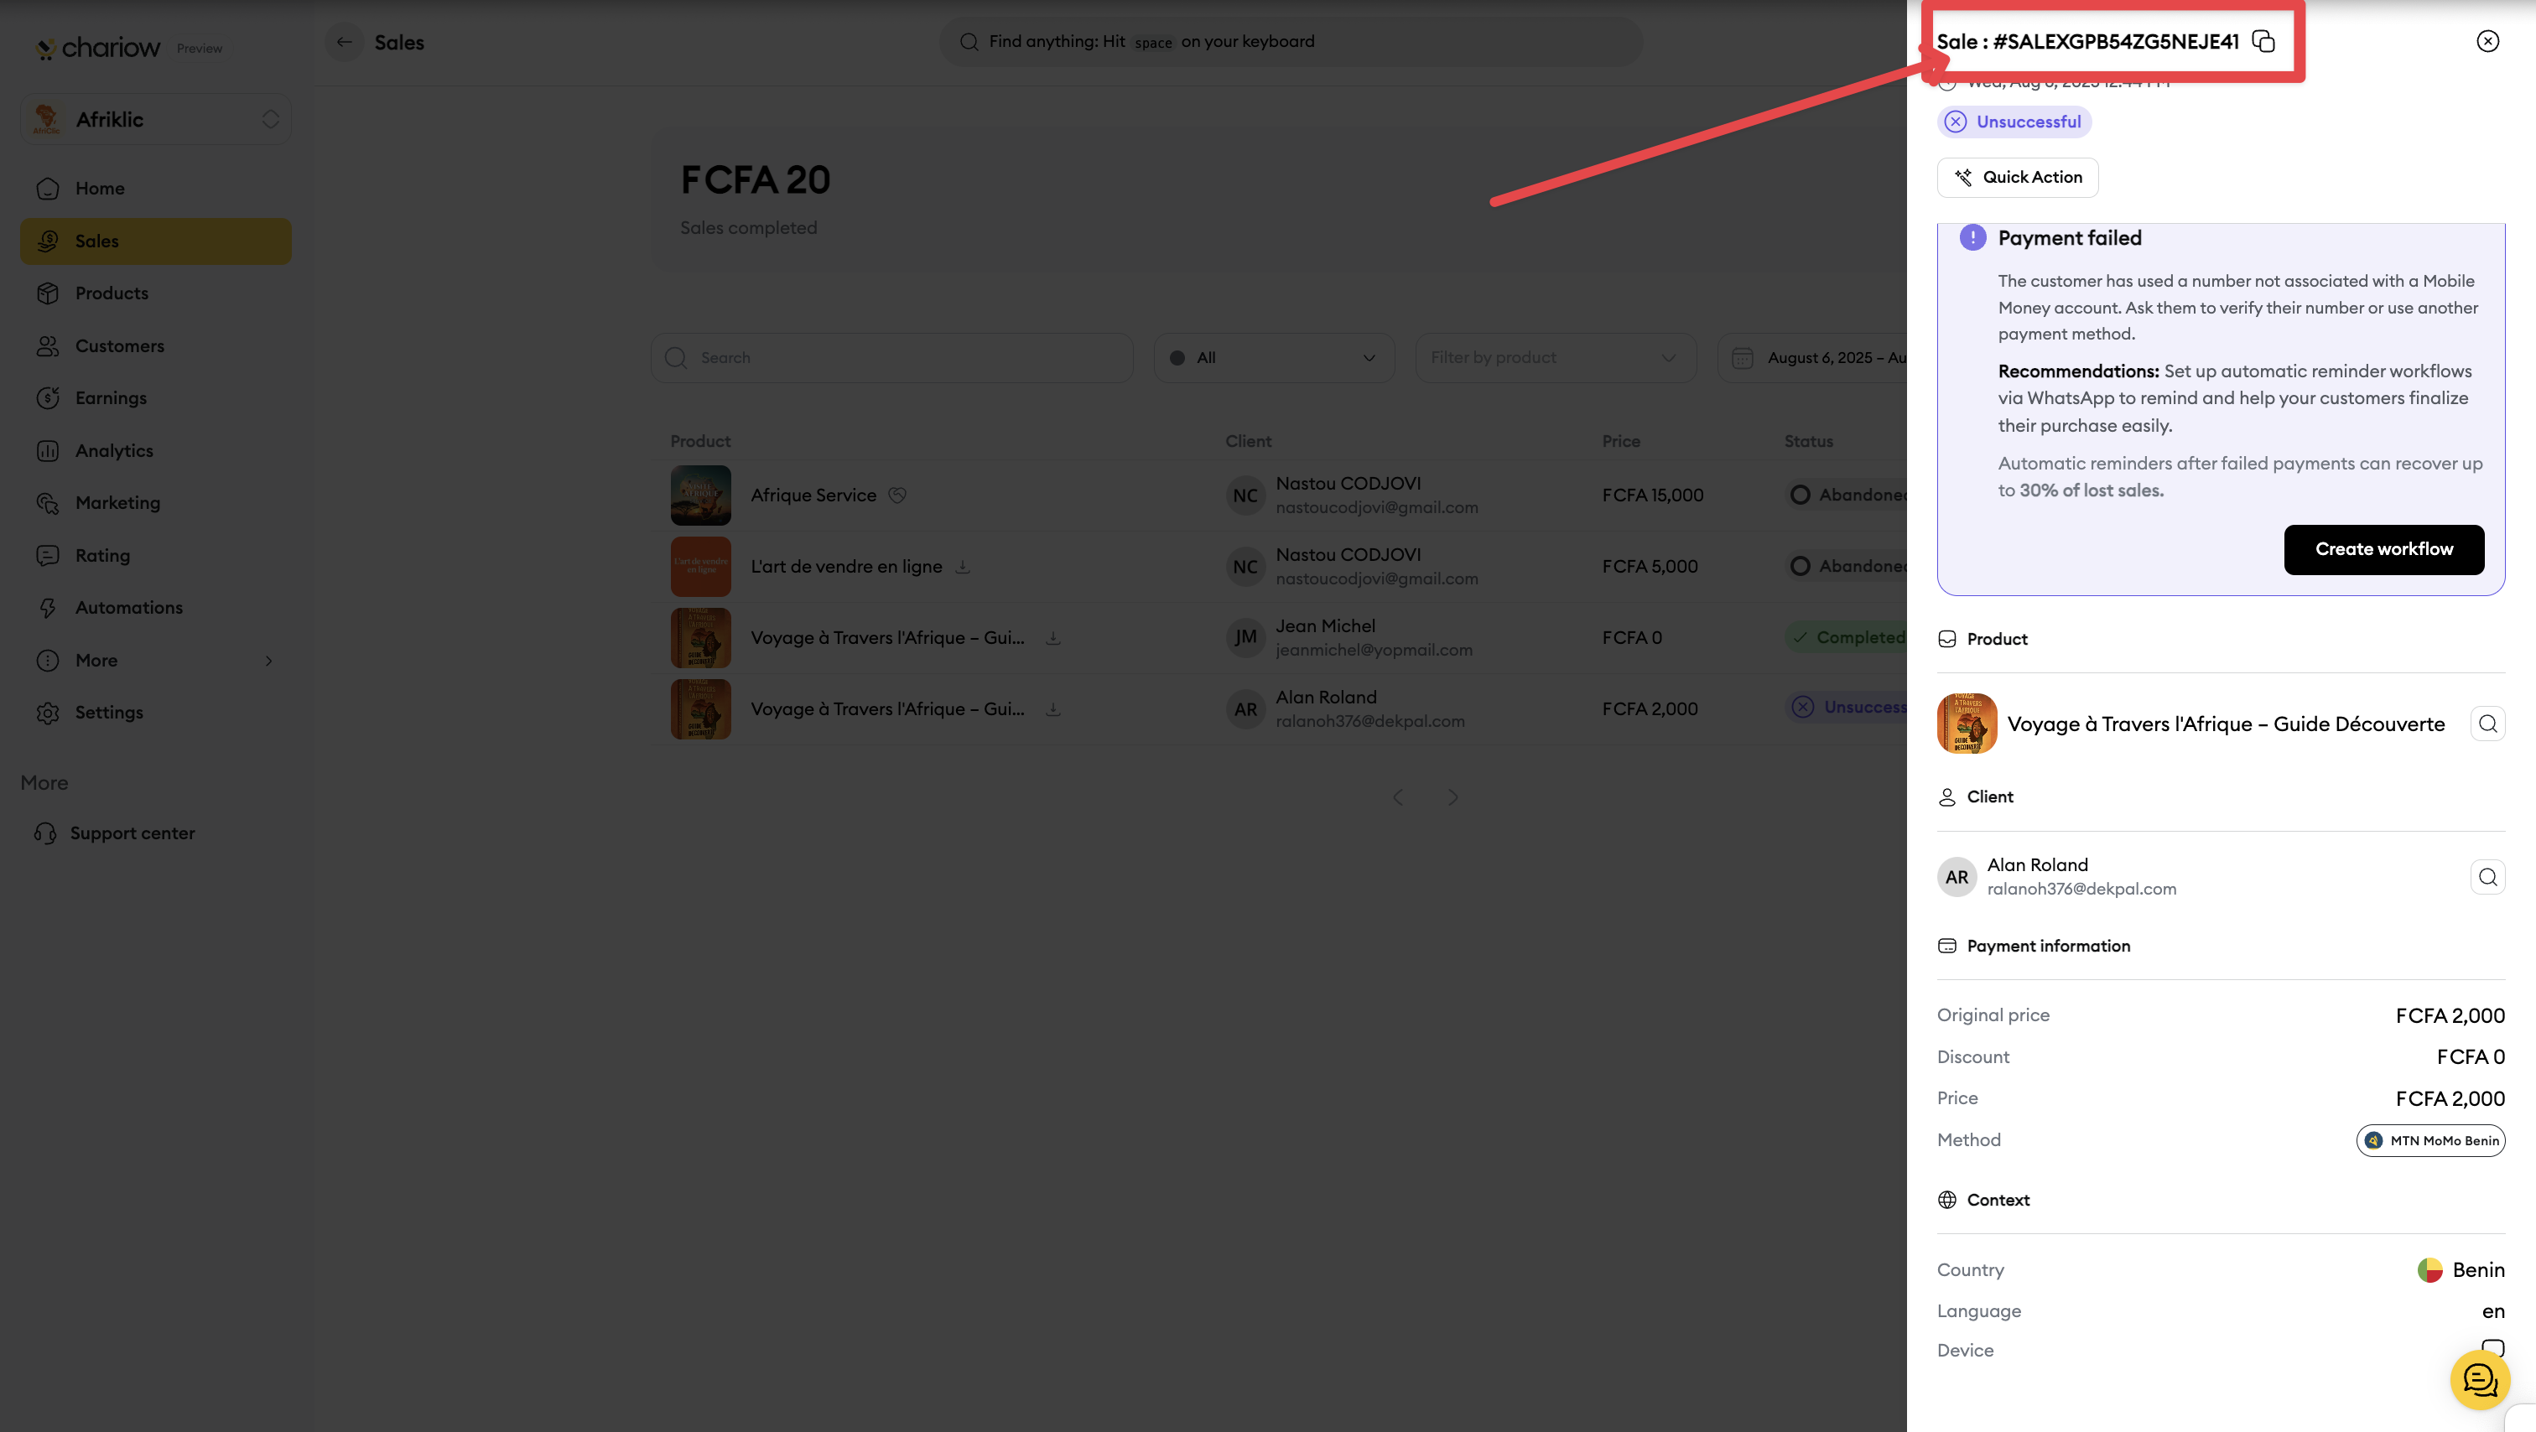Open Marketing in sidebar
Viewport: 2536px width, 1432px height.
click(155, 503)
